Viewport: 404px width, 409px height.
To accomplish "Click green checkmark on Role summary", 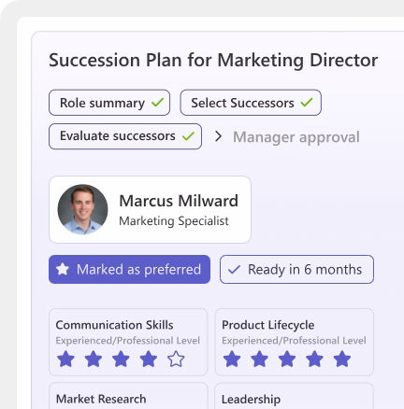I will point(157,103).
